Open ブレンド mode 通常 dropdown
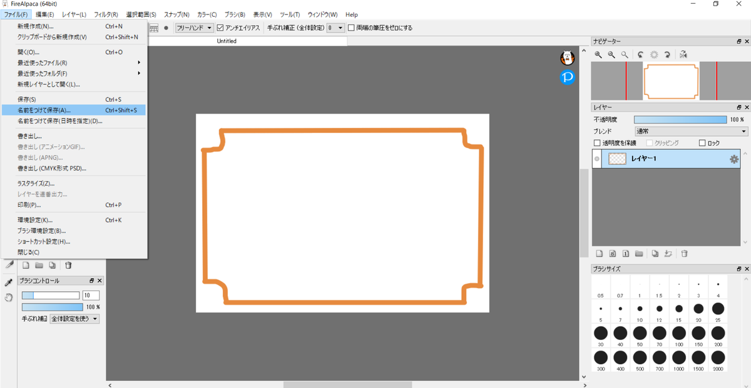751x388 pixels. point(691,131)
